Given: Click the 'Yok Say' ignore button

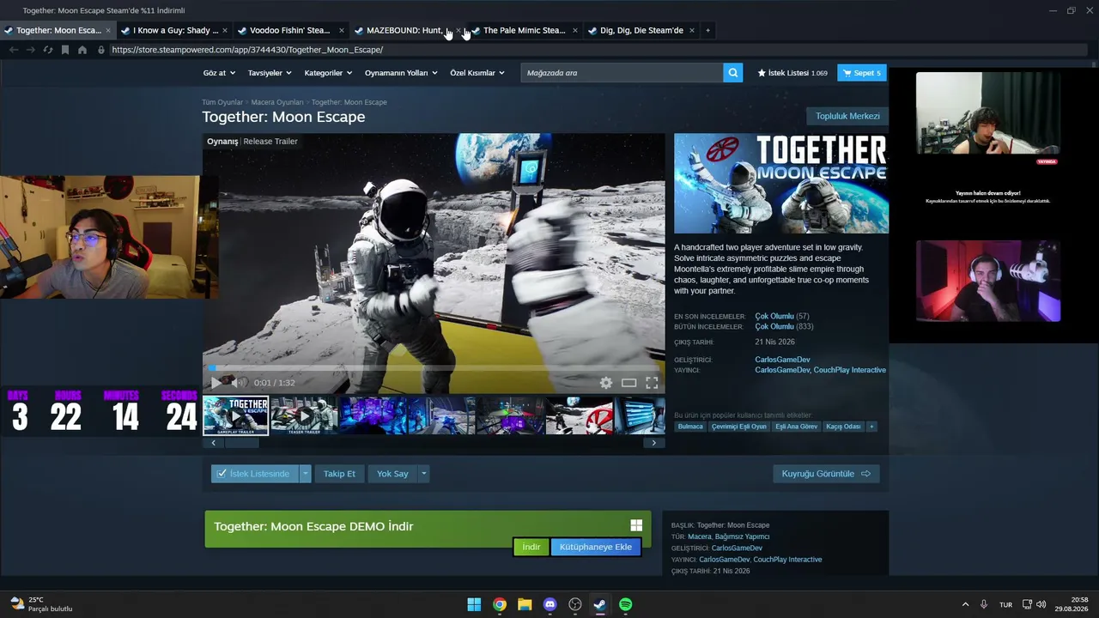Looking at the screenshot, I should point(392,474).
